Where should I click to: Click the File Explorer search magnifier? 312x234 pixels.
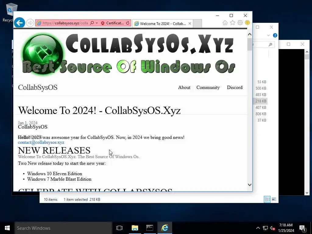tap(270, 44)
